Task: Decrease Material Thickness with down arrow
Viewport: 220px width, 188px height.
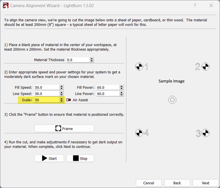Action: [x=92, y=61]
